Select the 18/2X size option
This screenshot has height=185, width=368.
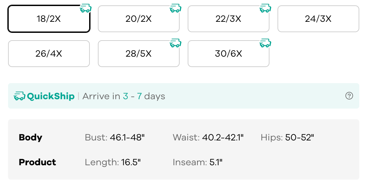pos(49,19)
